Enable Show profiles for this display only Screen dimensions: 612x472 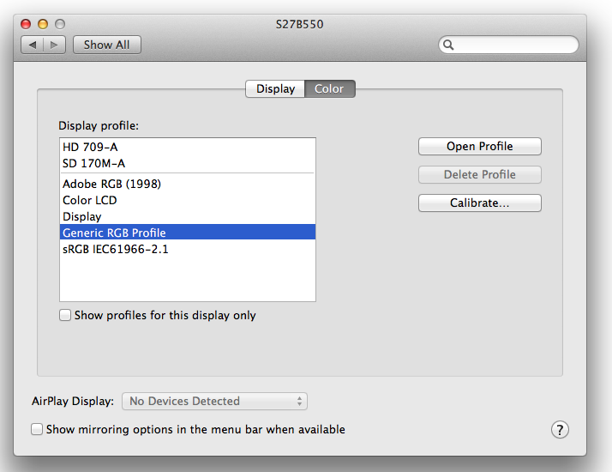click(x=65, y=315)
